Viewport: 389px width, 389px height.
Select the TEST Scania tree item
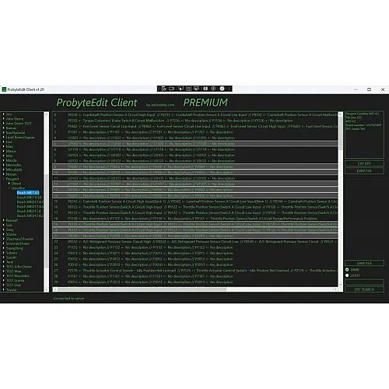[x=16, y=280]
